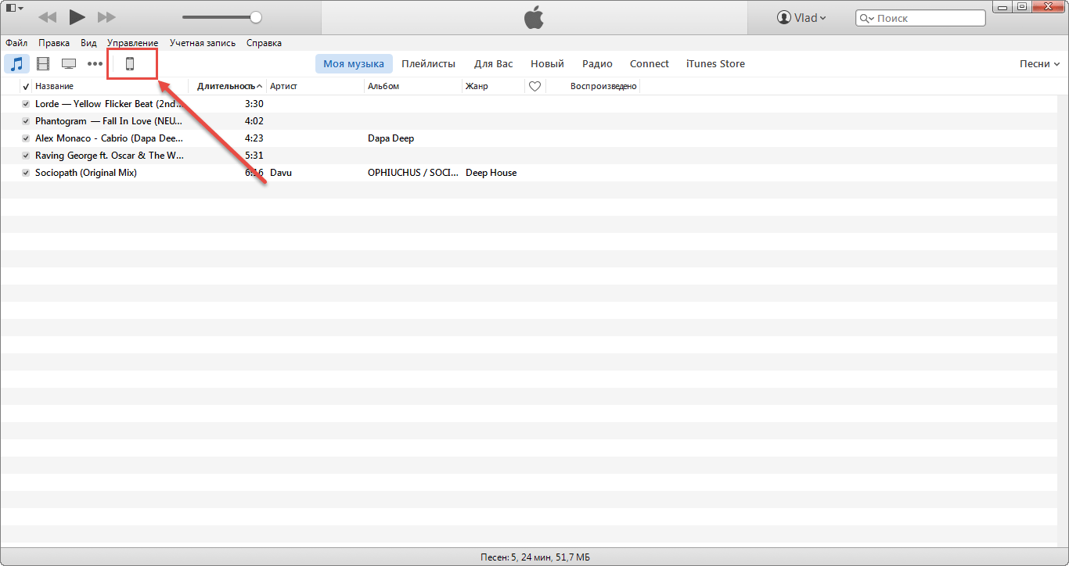Uncheck the Sociopath (Original Mix) checkbox
1069x566 pixels.
coord(26,173)
